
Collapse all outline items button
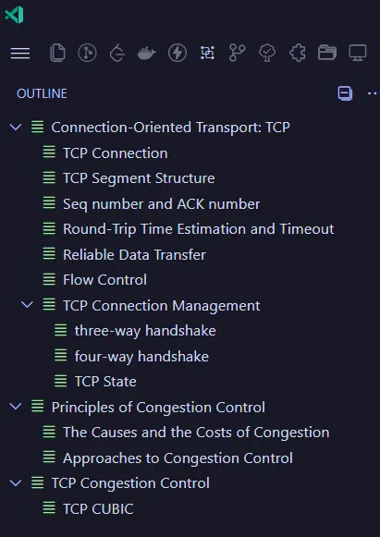(x=345, y=93)
